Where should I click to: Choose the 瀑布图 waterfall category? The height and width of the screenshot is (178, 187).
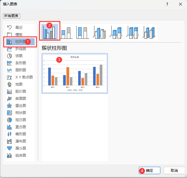click(x=20, y=141)
